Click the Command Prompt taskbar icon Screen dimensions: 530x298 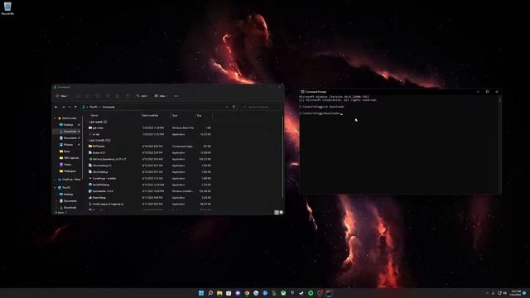[329, 293]
